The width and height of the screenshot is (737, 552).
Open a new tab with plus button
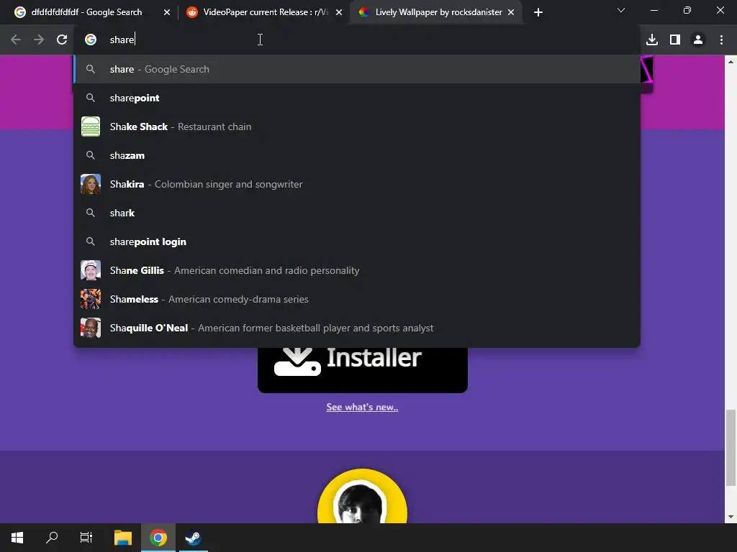point(538,12)
